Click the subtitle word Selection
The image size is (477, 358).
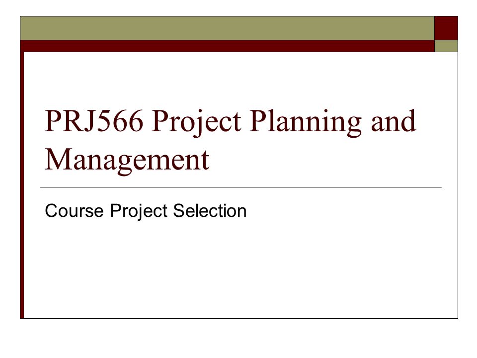(x=210, y=211)
